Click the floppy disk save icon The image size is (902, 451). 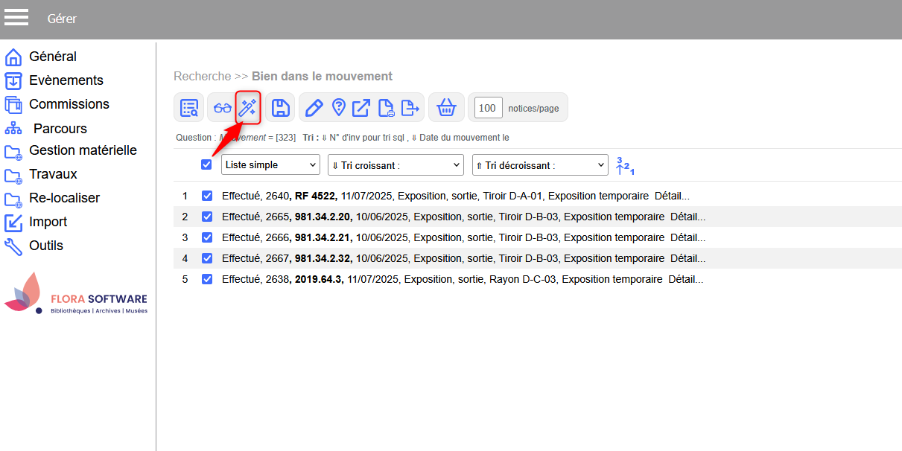tap(281, 108)
